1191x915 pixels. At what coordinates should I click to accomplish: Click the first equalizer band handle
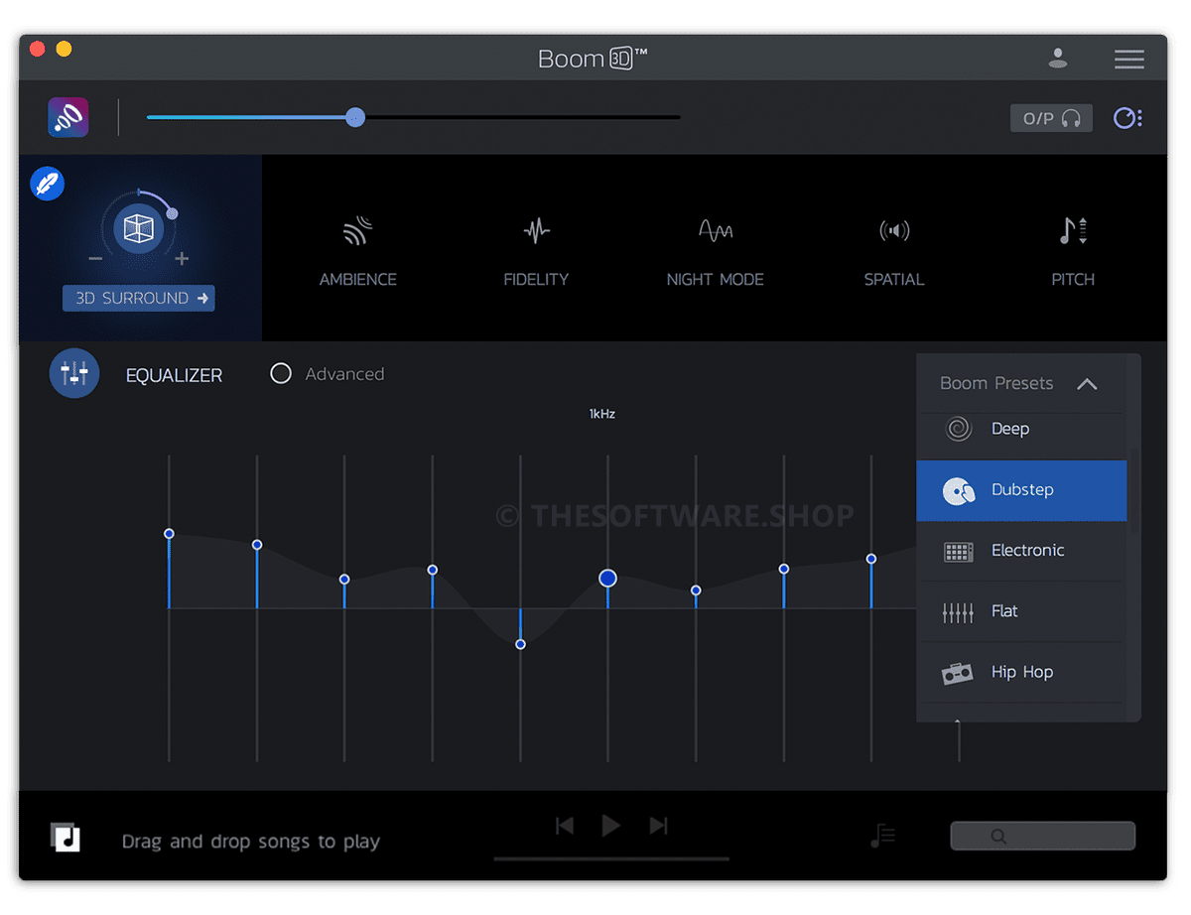[169, 534]
